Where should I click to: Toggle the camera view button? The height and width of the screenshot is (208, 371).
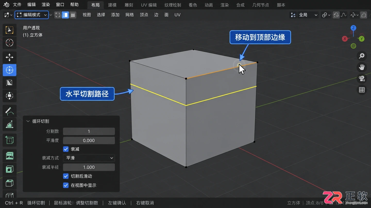click(362, 79)
